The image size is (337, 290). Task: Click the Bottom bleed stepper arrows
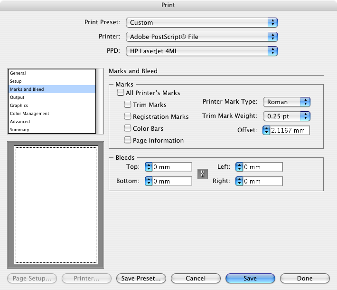pyautogui.click(x=149, y=181)
